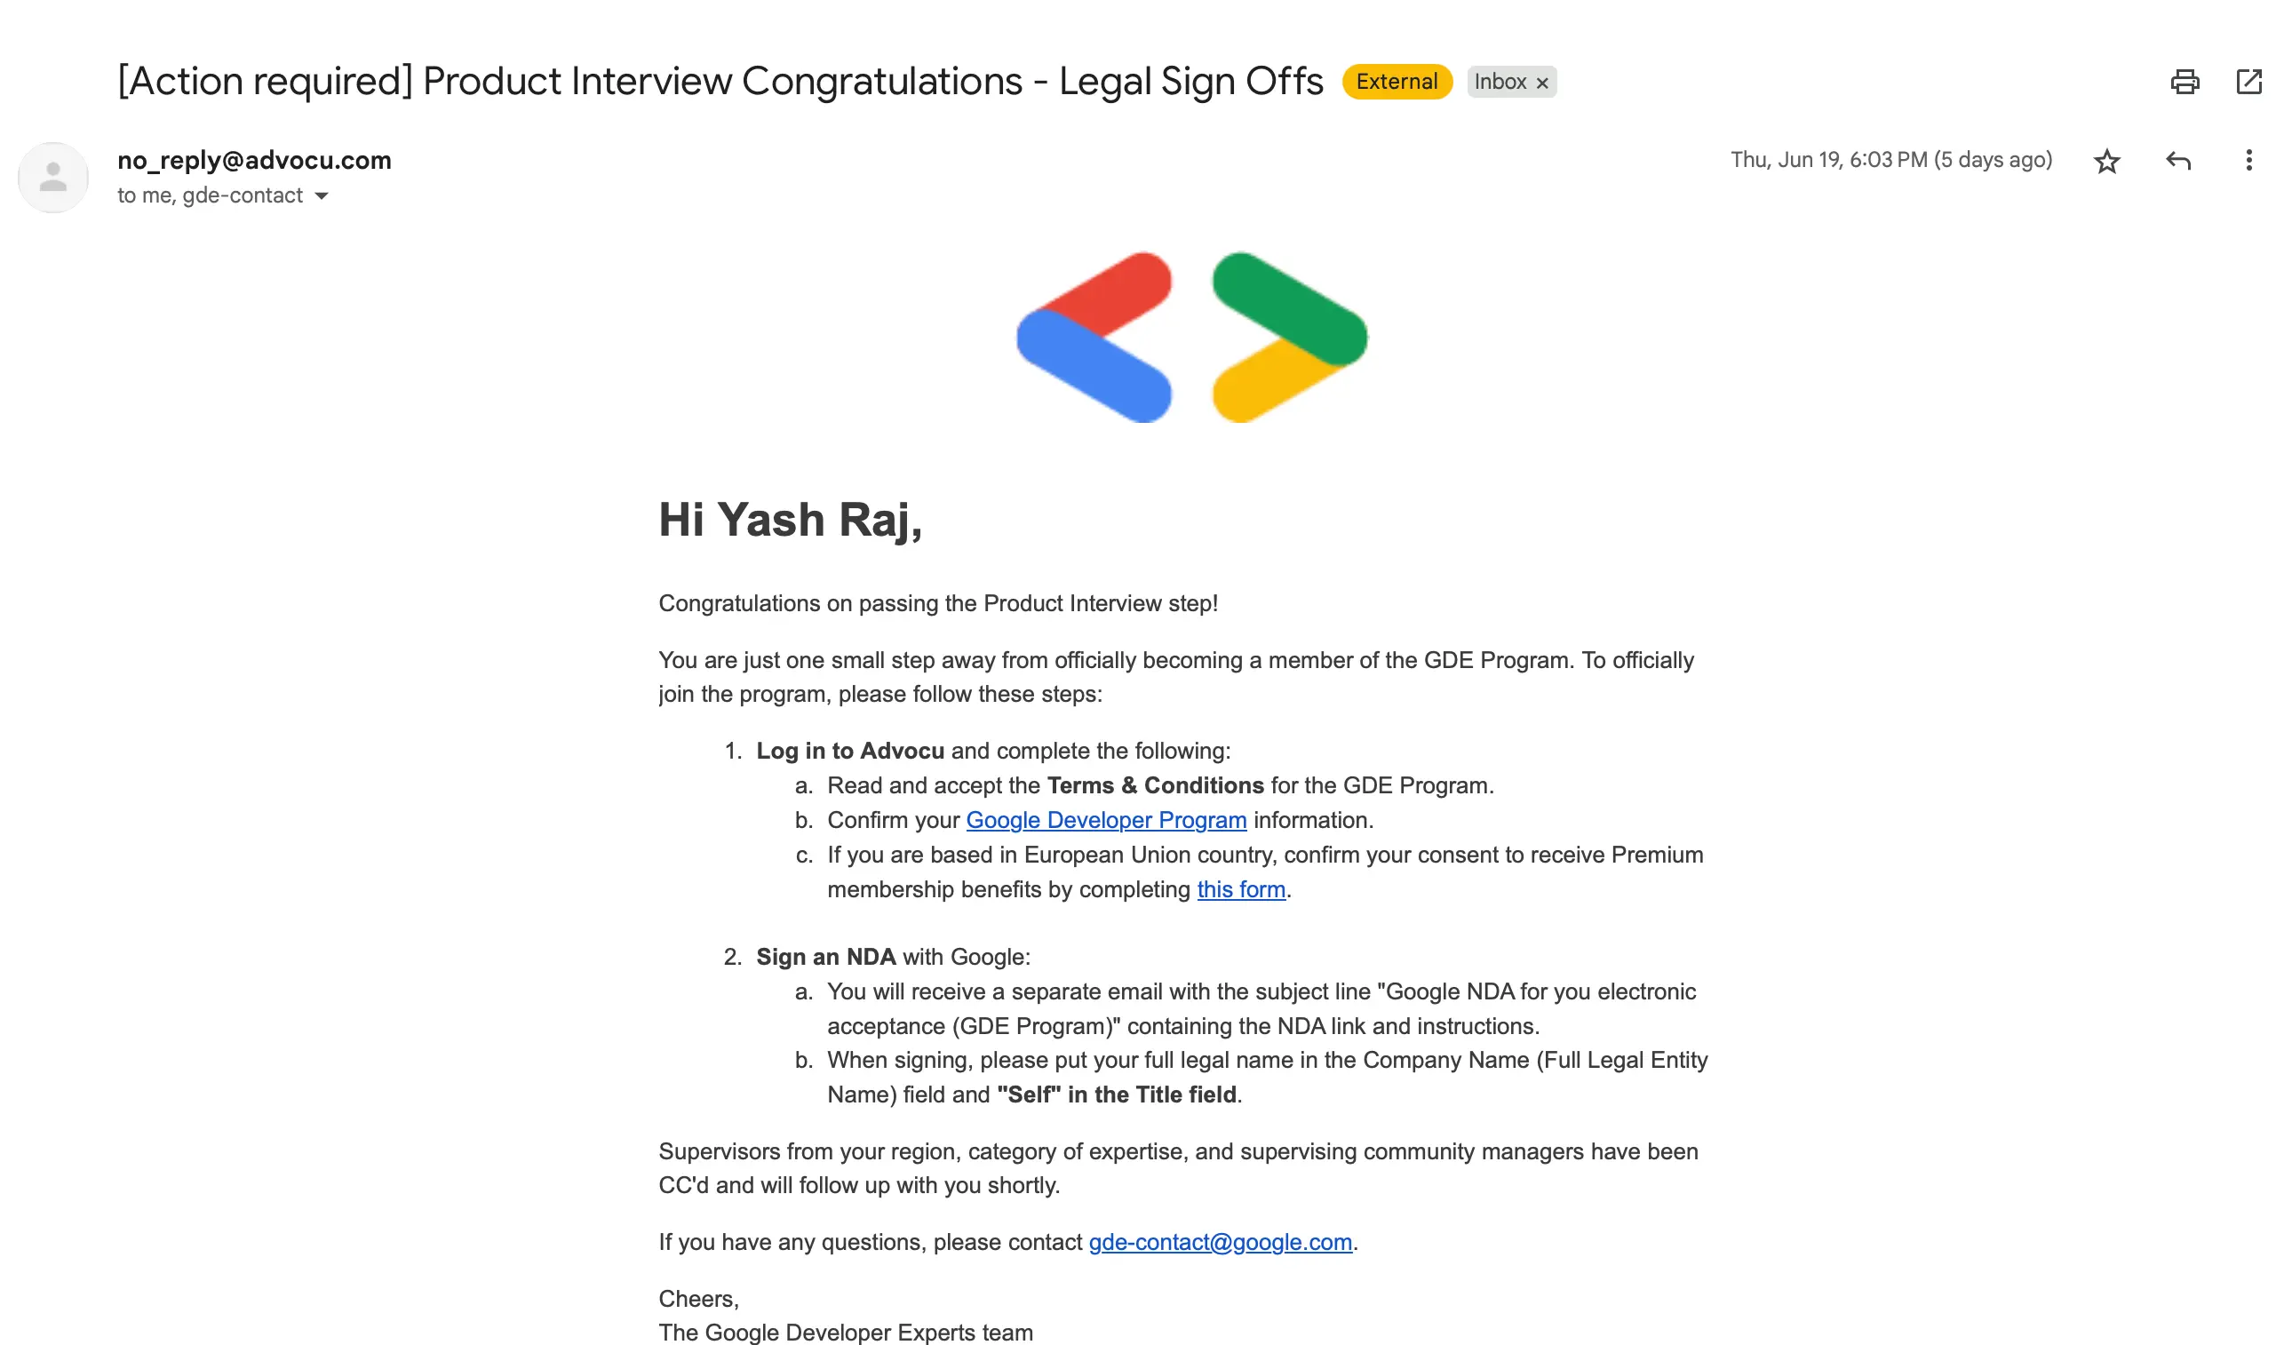
Task: Open the three-dot more options menu
Action: [x=2248, y=161]
